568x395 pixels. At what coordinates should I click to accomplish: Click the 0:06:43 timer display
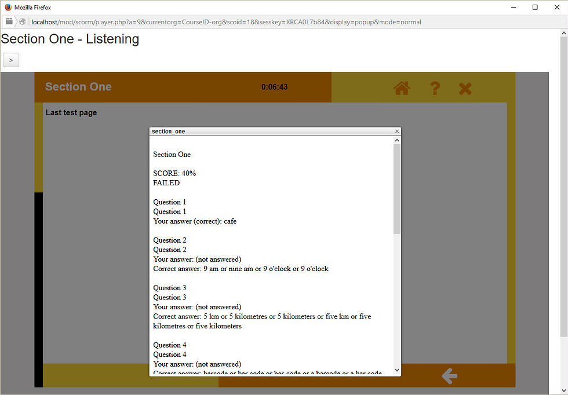pyautogui.click(x=275, y=87)
